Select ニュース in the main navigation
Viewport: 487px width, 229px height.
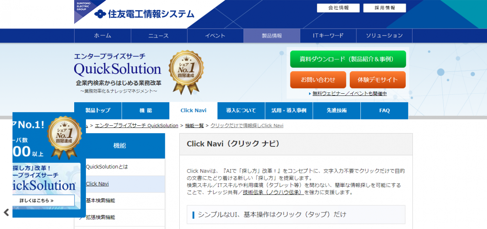coord(159,36)
